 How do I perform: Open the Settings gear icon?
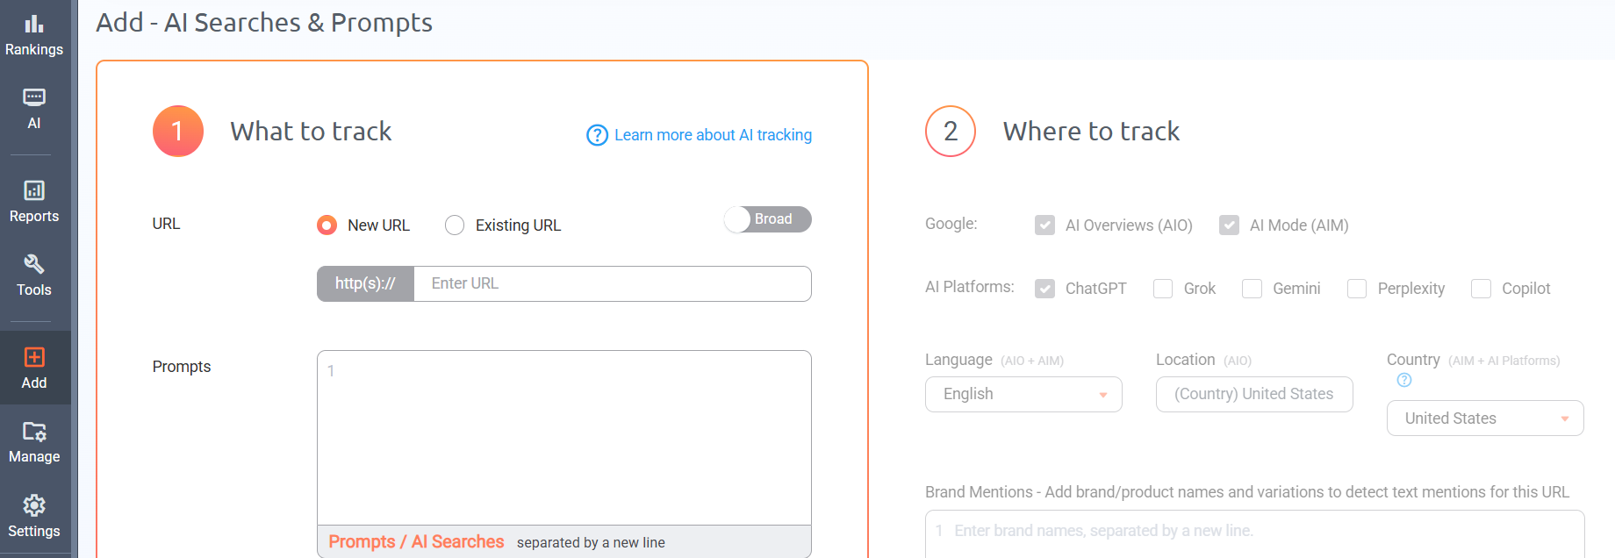[34, 505]
